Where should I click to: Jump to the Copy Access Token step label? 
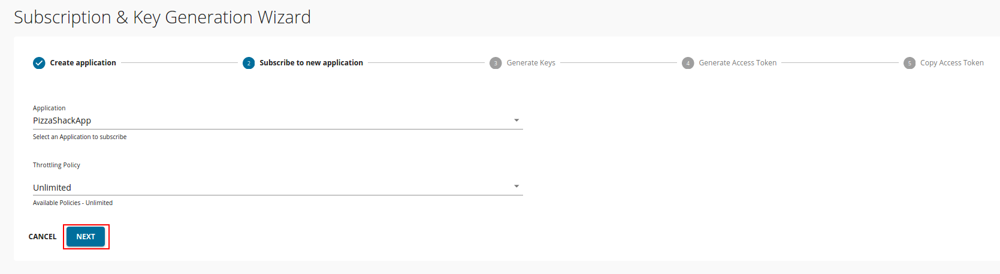(951, 63)
